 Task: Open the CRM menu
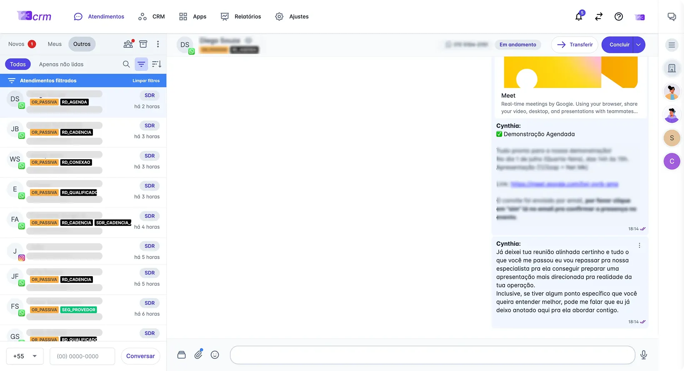click(152, 17)
